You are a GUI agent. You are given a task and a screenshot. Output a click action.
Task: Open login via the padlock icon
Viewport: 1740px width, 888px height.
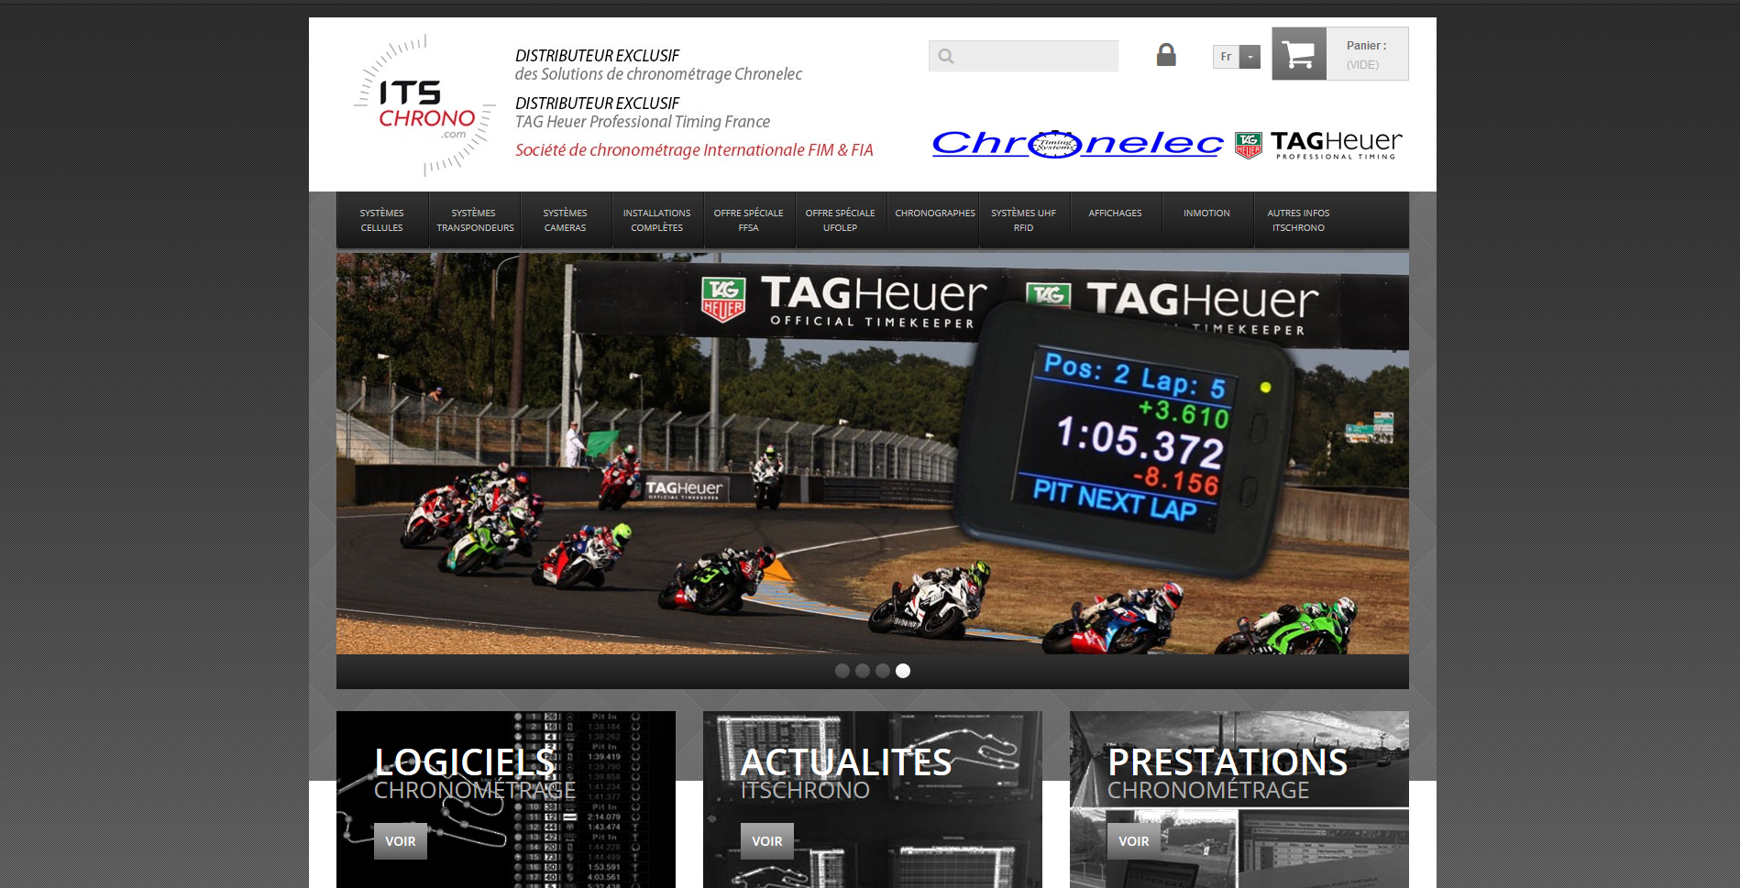click(1166, 55)
